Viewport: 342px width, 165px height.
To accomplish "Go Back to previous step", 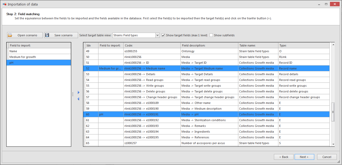I will click(x=284, y=157).
